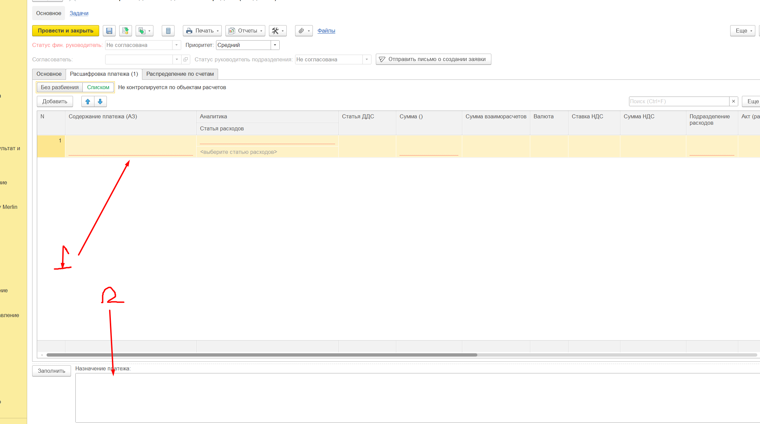
Task: Expand the Печать dropdown button
Action: 202,31
